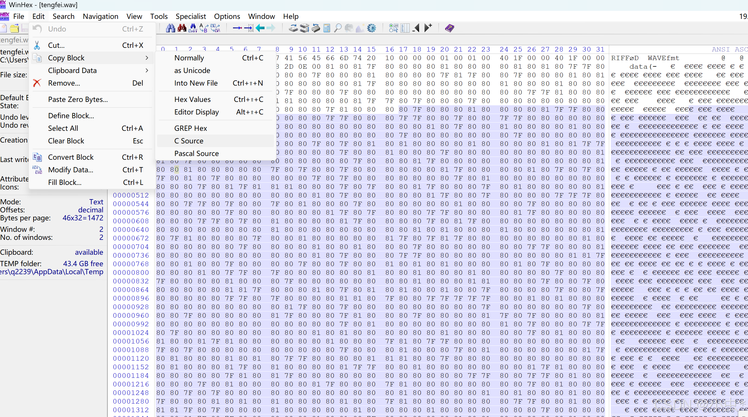The image size is (748, 417).
Task: Choose C Source from the Copy Block submenu
Action: click(189, 141)
